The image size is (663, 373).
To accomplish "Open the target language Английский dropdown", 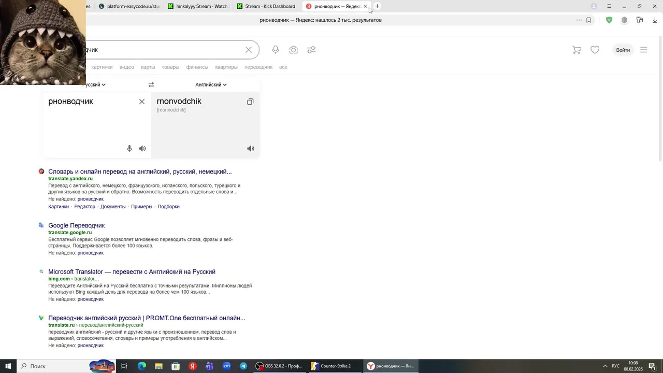I will click(x=211, y=84).
